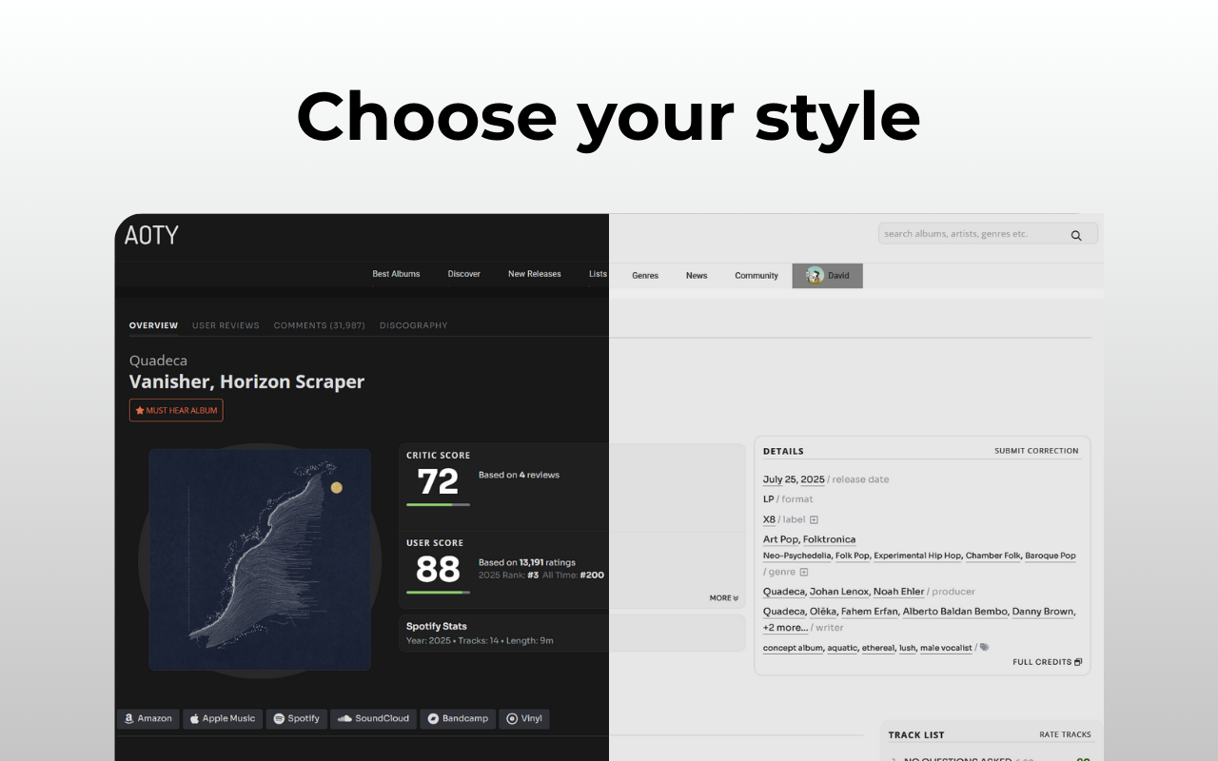Open the Amazon store link
1218x761 pixels.
click(148, 719)
